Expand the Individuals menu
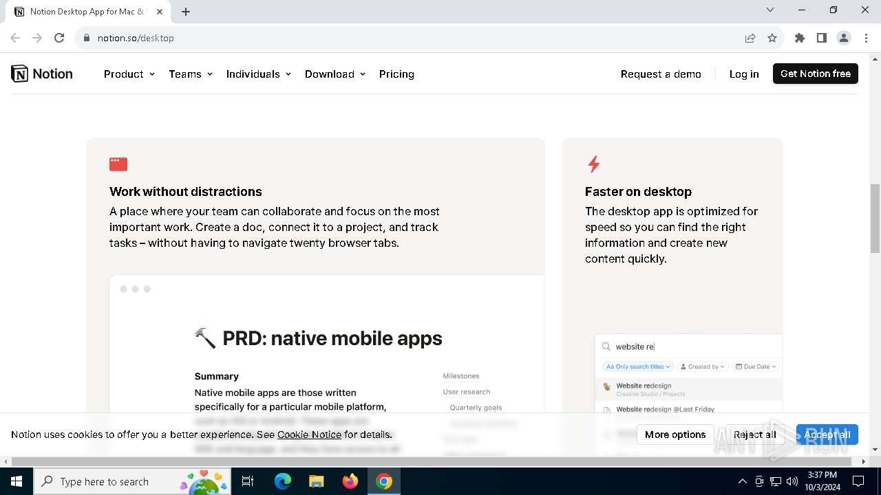Image resolution: width=881 pixels, height=495 pixels. (259, 74)
